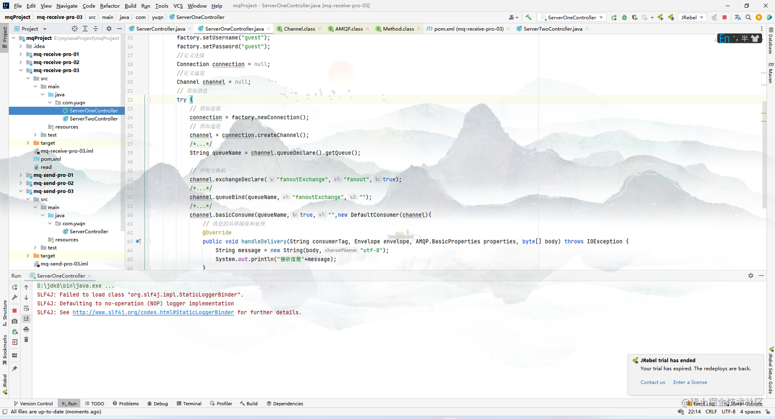This screenshot has width=775, height=419.
Task: Toggle breakpoint marker on line 63
Action: click(138, 241)
